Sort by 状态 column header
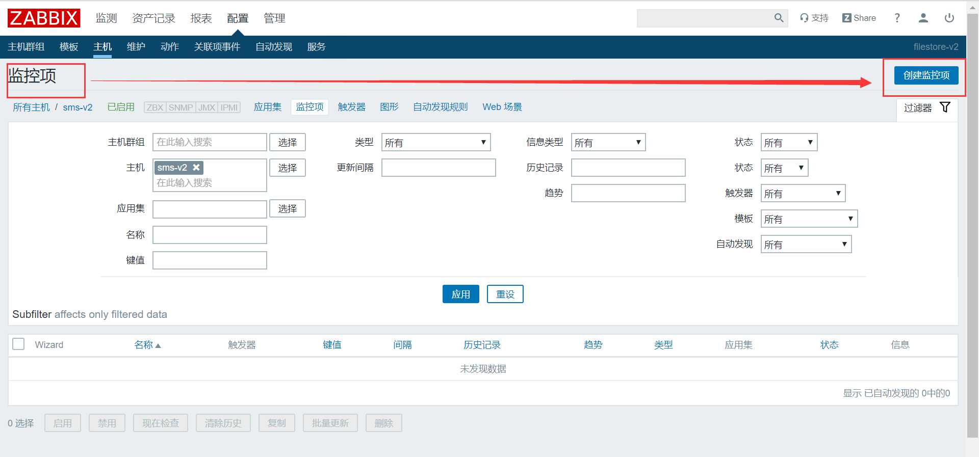 tap(830, 345)
